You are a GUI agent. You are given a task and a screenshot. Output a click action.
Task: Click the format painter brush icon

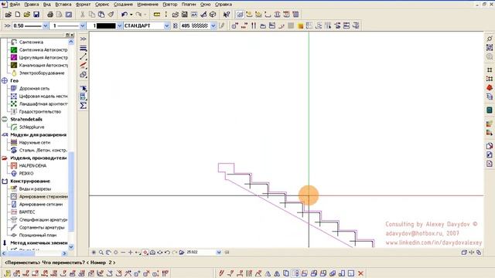[x=111, y=15]
